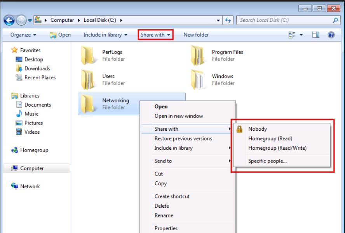Select Homegroup in navigation pane
This screenshot has height=233, width=345.
tap(30, 150)
